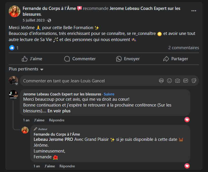Click into the comment input field

pyautogui.click(x=87, y=81)
